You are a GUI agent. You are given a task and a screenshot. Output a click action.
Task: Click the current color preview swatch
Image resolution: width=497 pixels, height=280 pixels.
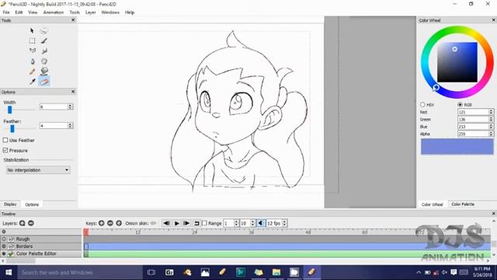pos(457,147)
